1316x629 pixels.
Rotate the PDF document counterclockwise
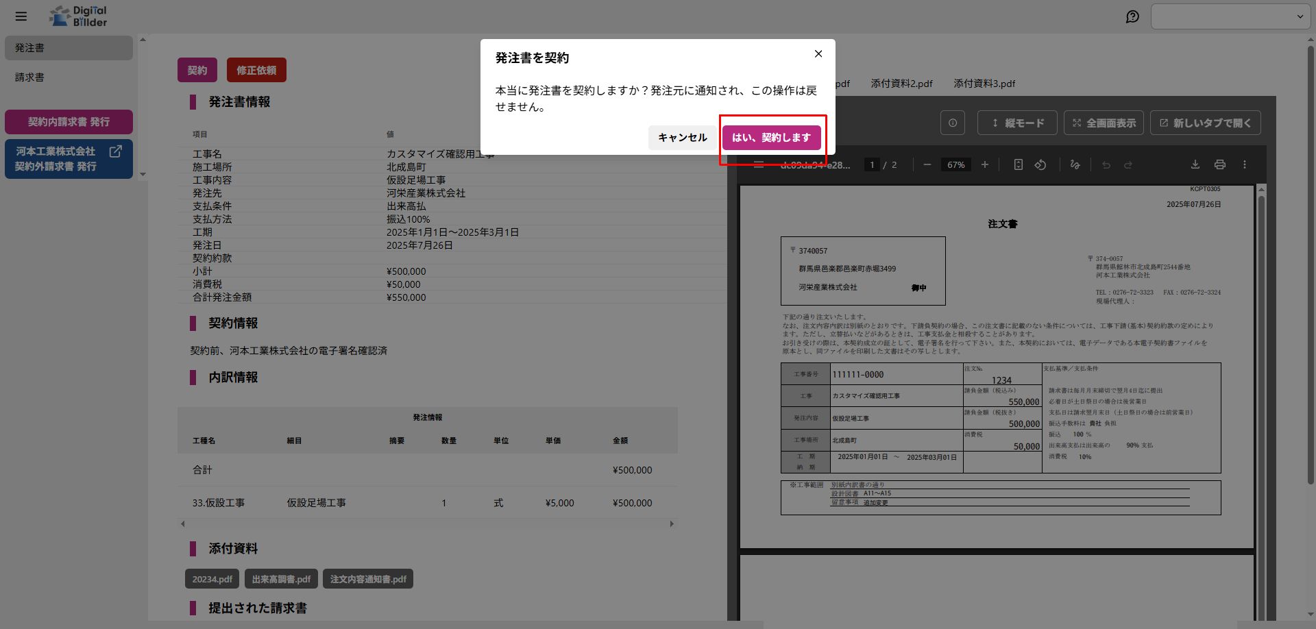point(1040,164)
